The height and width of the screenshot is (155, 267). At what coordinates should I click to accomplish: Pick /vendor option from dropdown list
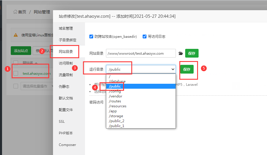[x=115, y=96]
